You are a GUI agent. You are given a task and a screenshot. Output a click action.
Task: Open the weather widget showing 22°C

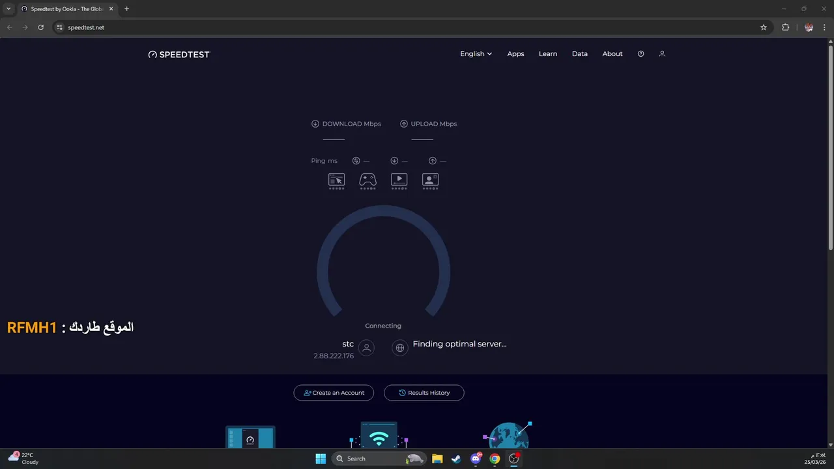click(x=23, y=459)
